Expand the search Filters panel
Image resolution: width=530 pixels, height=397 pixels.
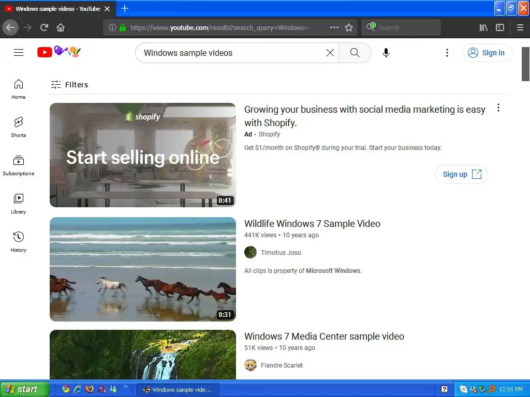[69, 84]
